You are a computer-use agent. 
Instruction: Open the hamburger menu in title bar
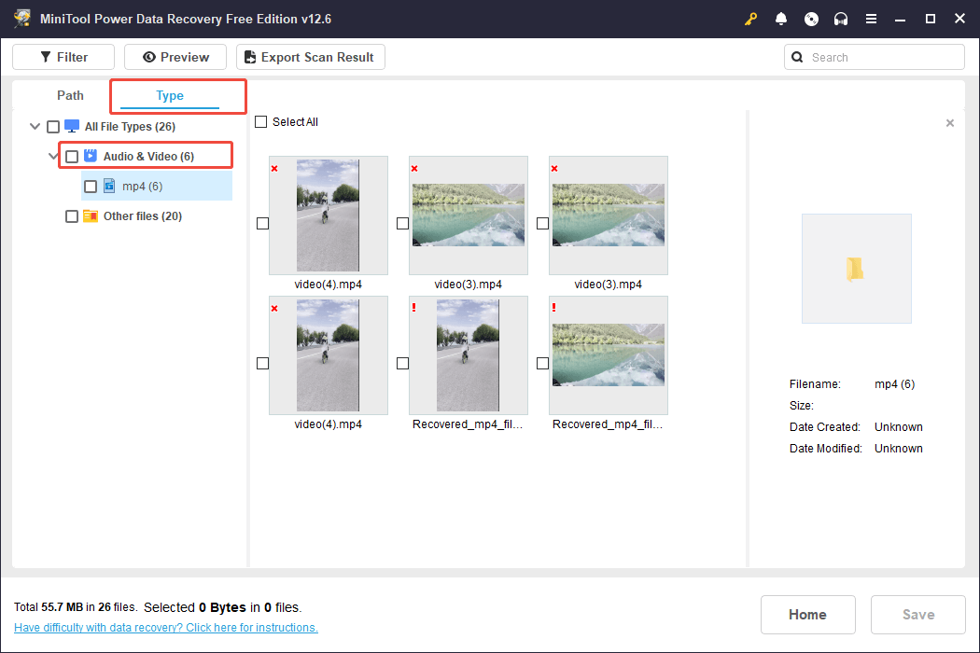coord(871,18)
